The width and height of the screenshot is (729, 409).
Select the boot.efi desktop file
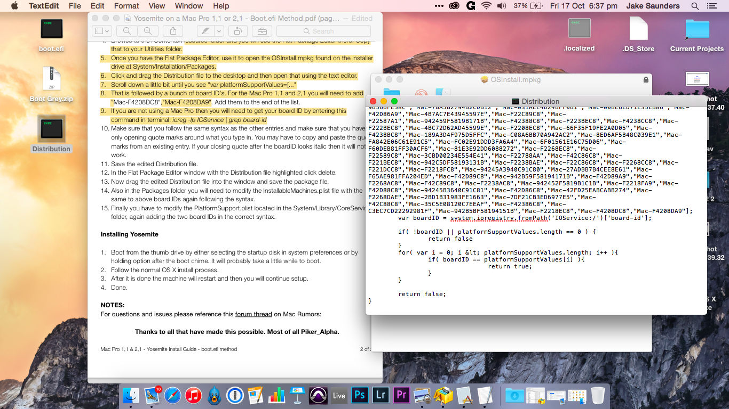click(52, 36)
